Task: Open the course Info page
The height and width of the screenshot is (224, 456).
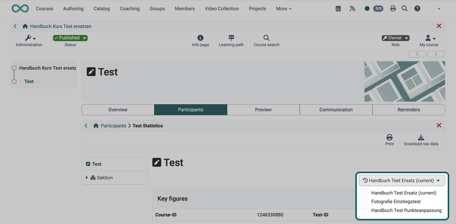Action: click(x=200, y=41)
